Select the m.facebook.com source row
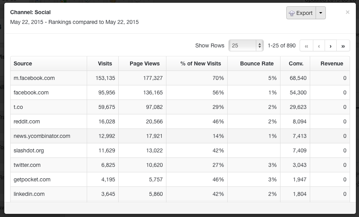Image resolution: width=359 pixels, height=217 pixels. [x=34, y=78]
